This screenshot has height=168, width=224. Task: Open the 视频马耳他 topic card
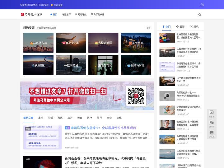136,65
